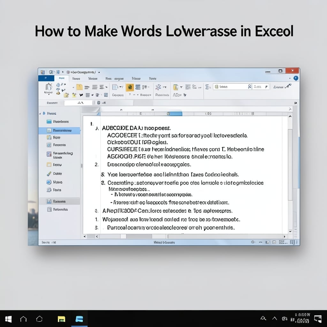Select the highlighted blue sidebar item
Viewport: 327px width, 327px height.
point(59,130)
